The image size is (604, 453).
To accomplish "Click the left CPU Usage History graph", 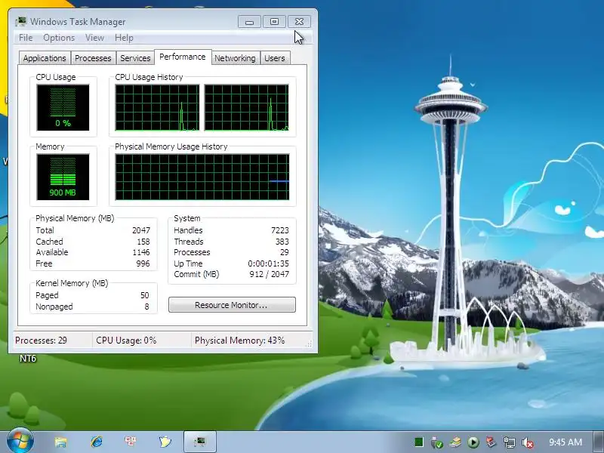I will tap(157, 107).
